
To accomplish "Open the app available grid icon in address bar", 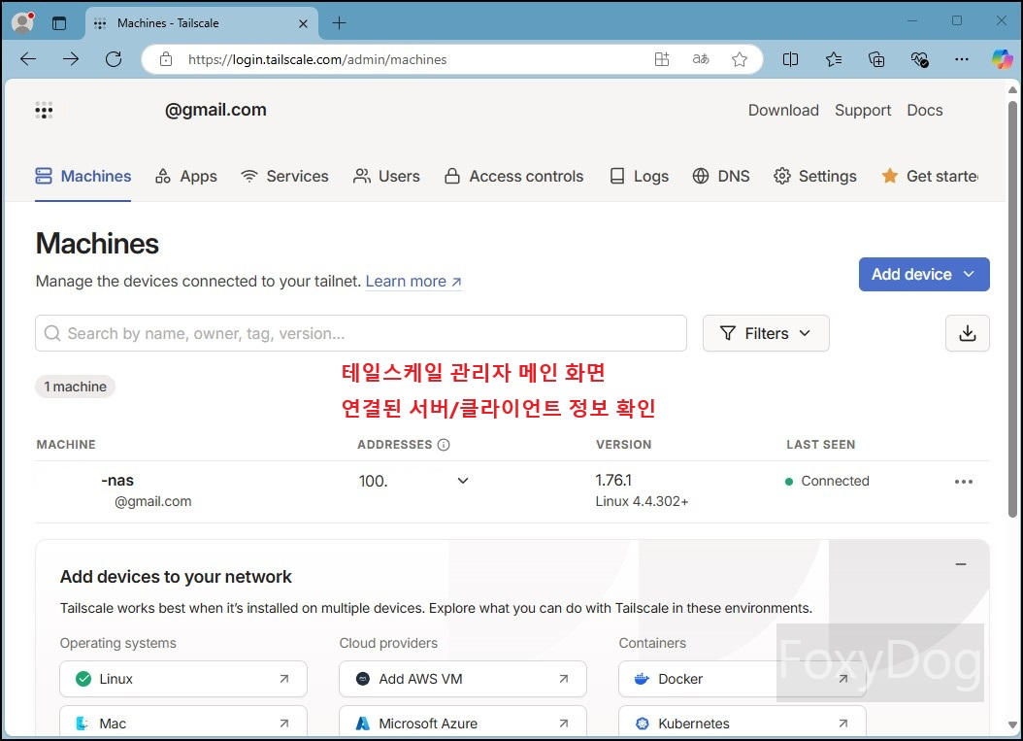I will pos(662,59).
